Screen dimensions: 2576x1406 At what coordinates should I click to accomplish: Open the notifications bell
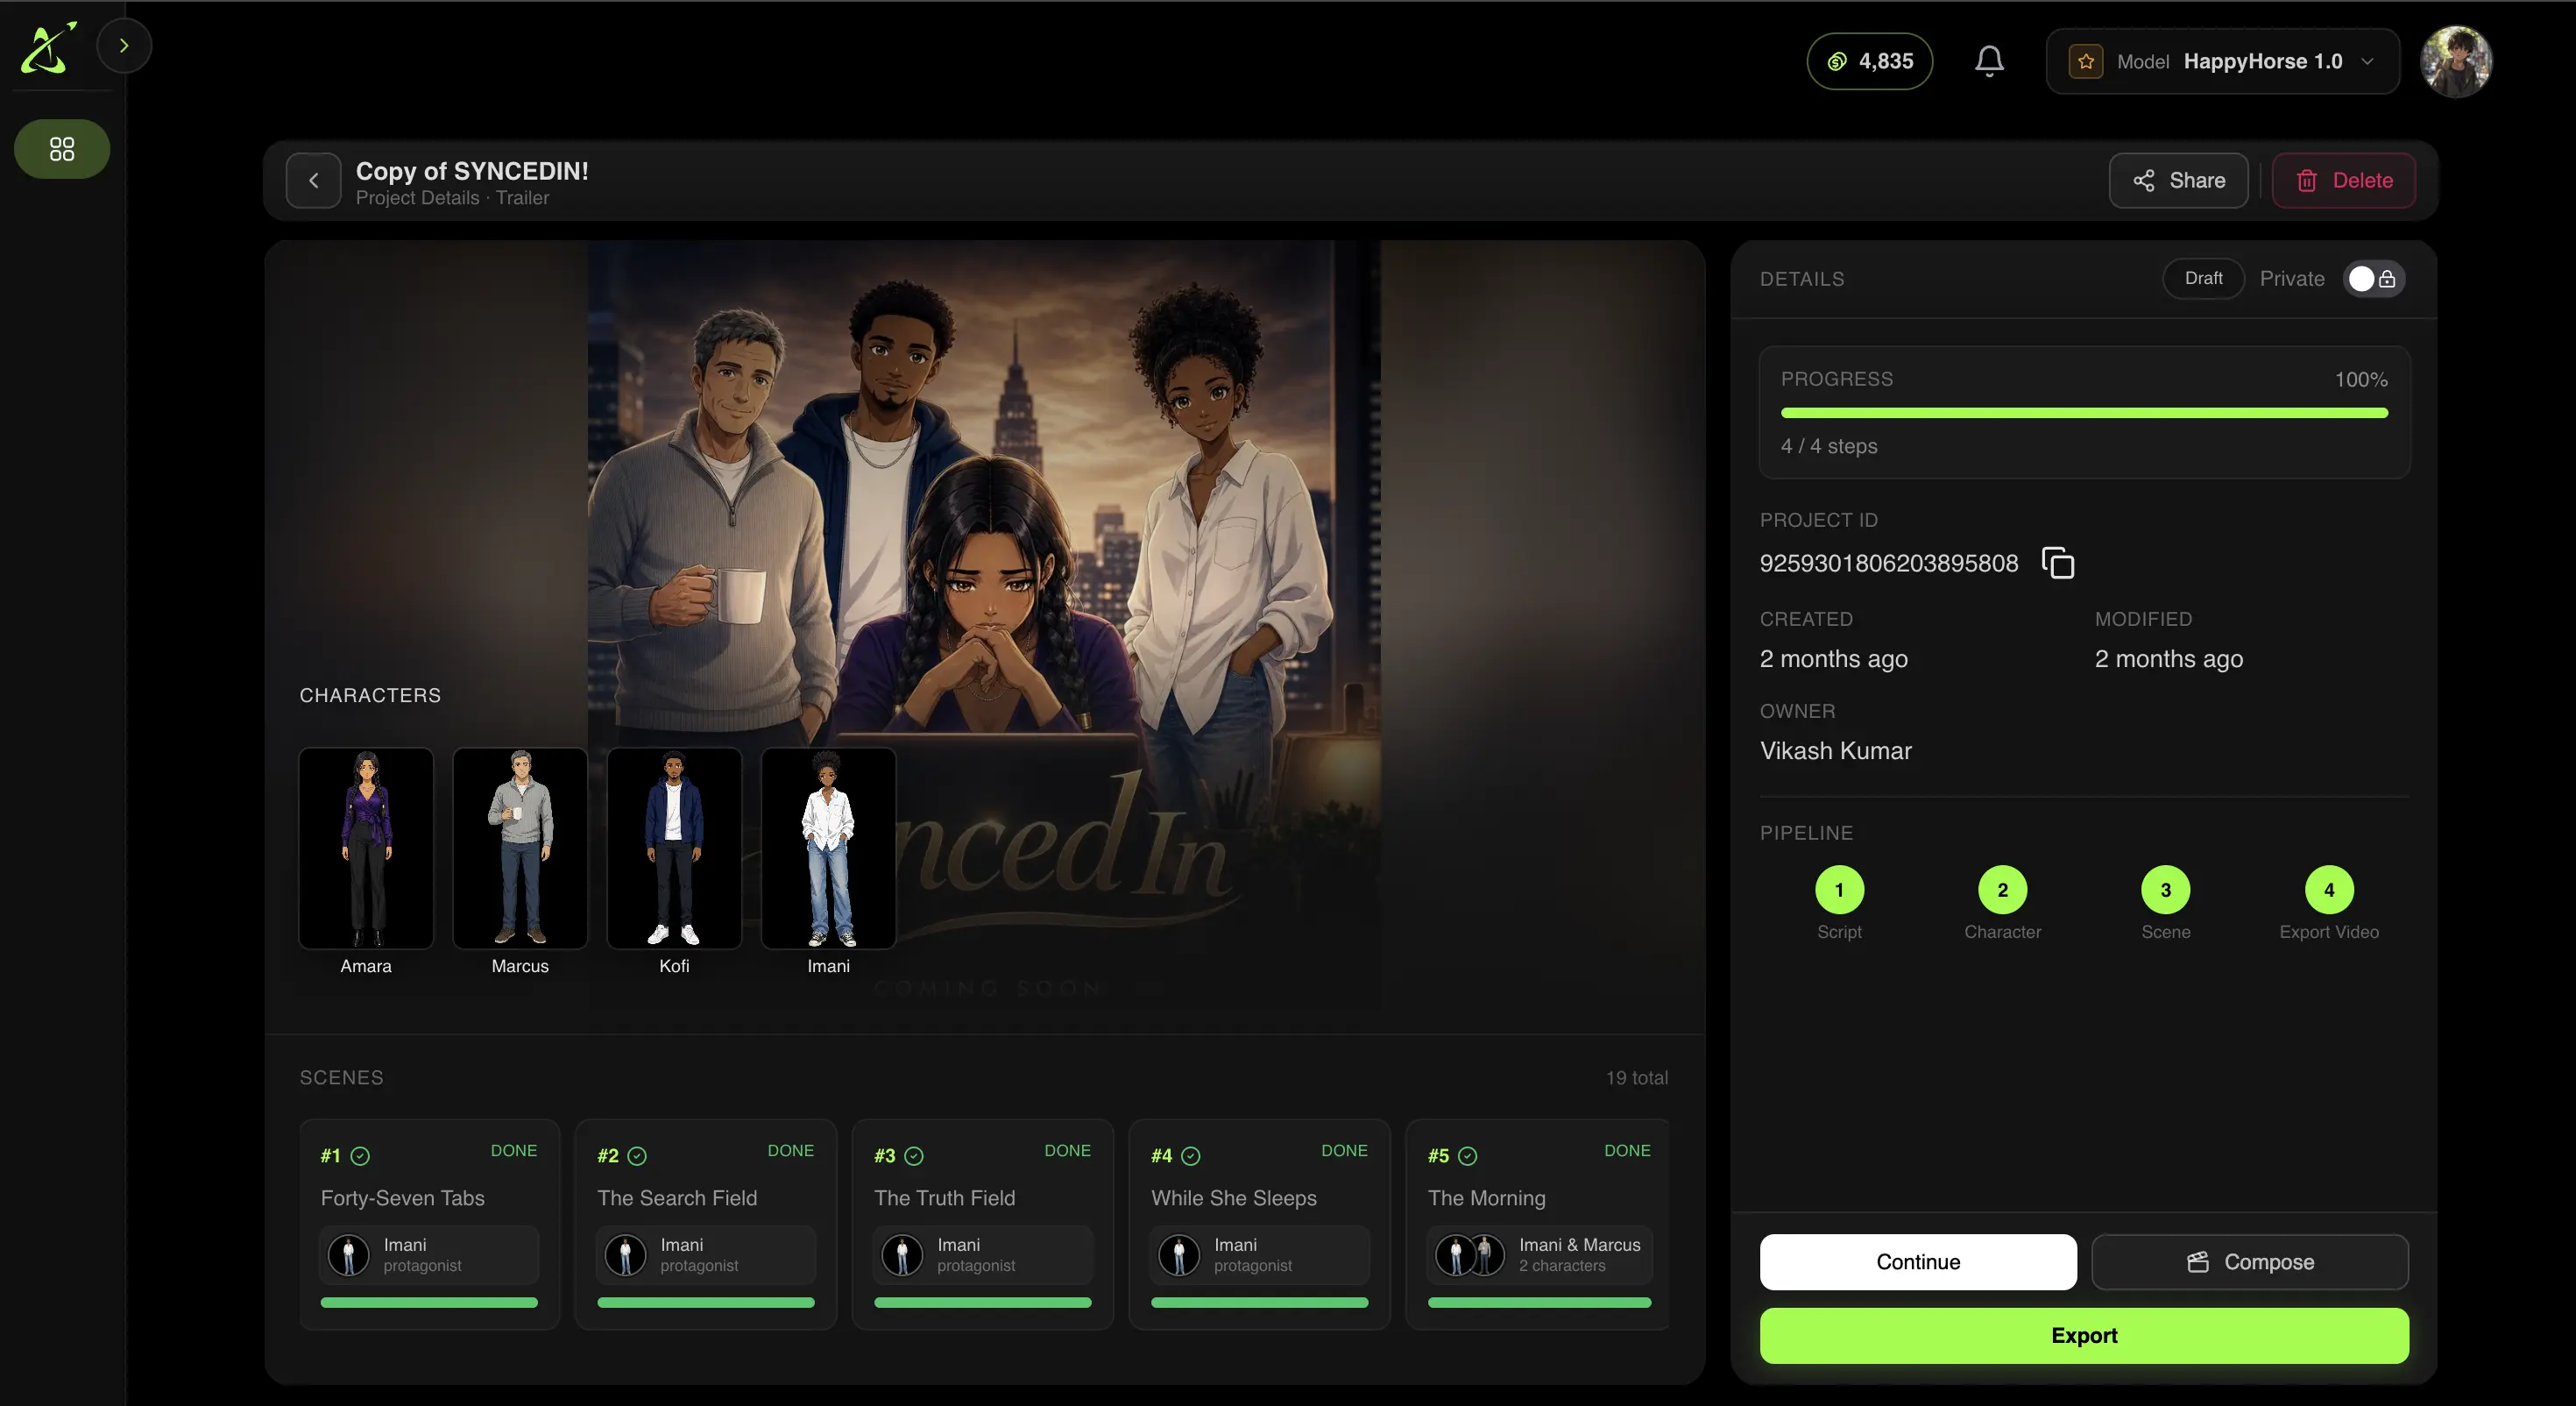pyautogui.click(x=1989, y=61)
